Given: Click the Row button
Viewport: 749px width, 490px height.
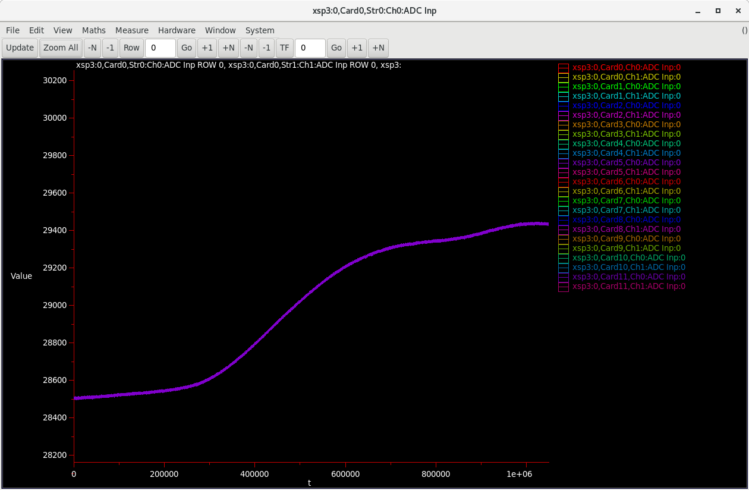Looking at the screenshot, I should pos(131,48).
